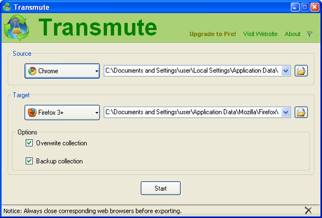Image resolution: width=322 pixels, height=218 pixels.
Task: Browse for the source folder with the folder icon
Action: point(301,71)
